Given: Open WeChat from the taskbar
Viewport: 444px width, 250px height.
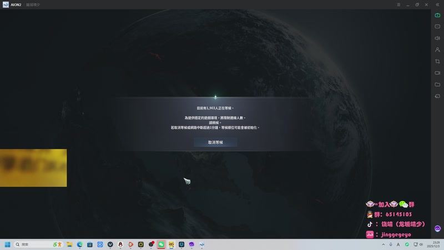Looking at the screenshot, I should [161, 244].
